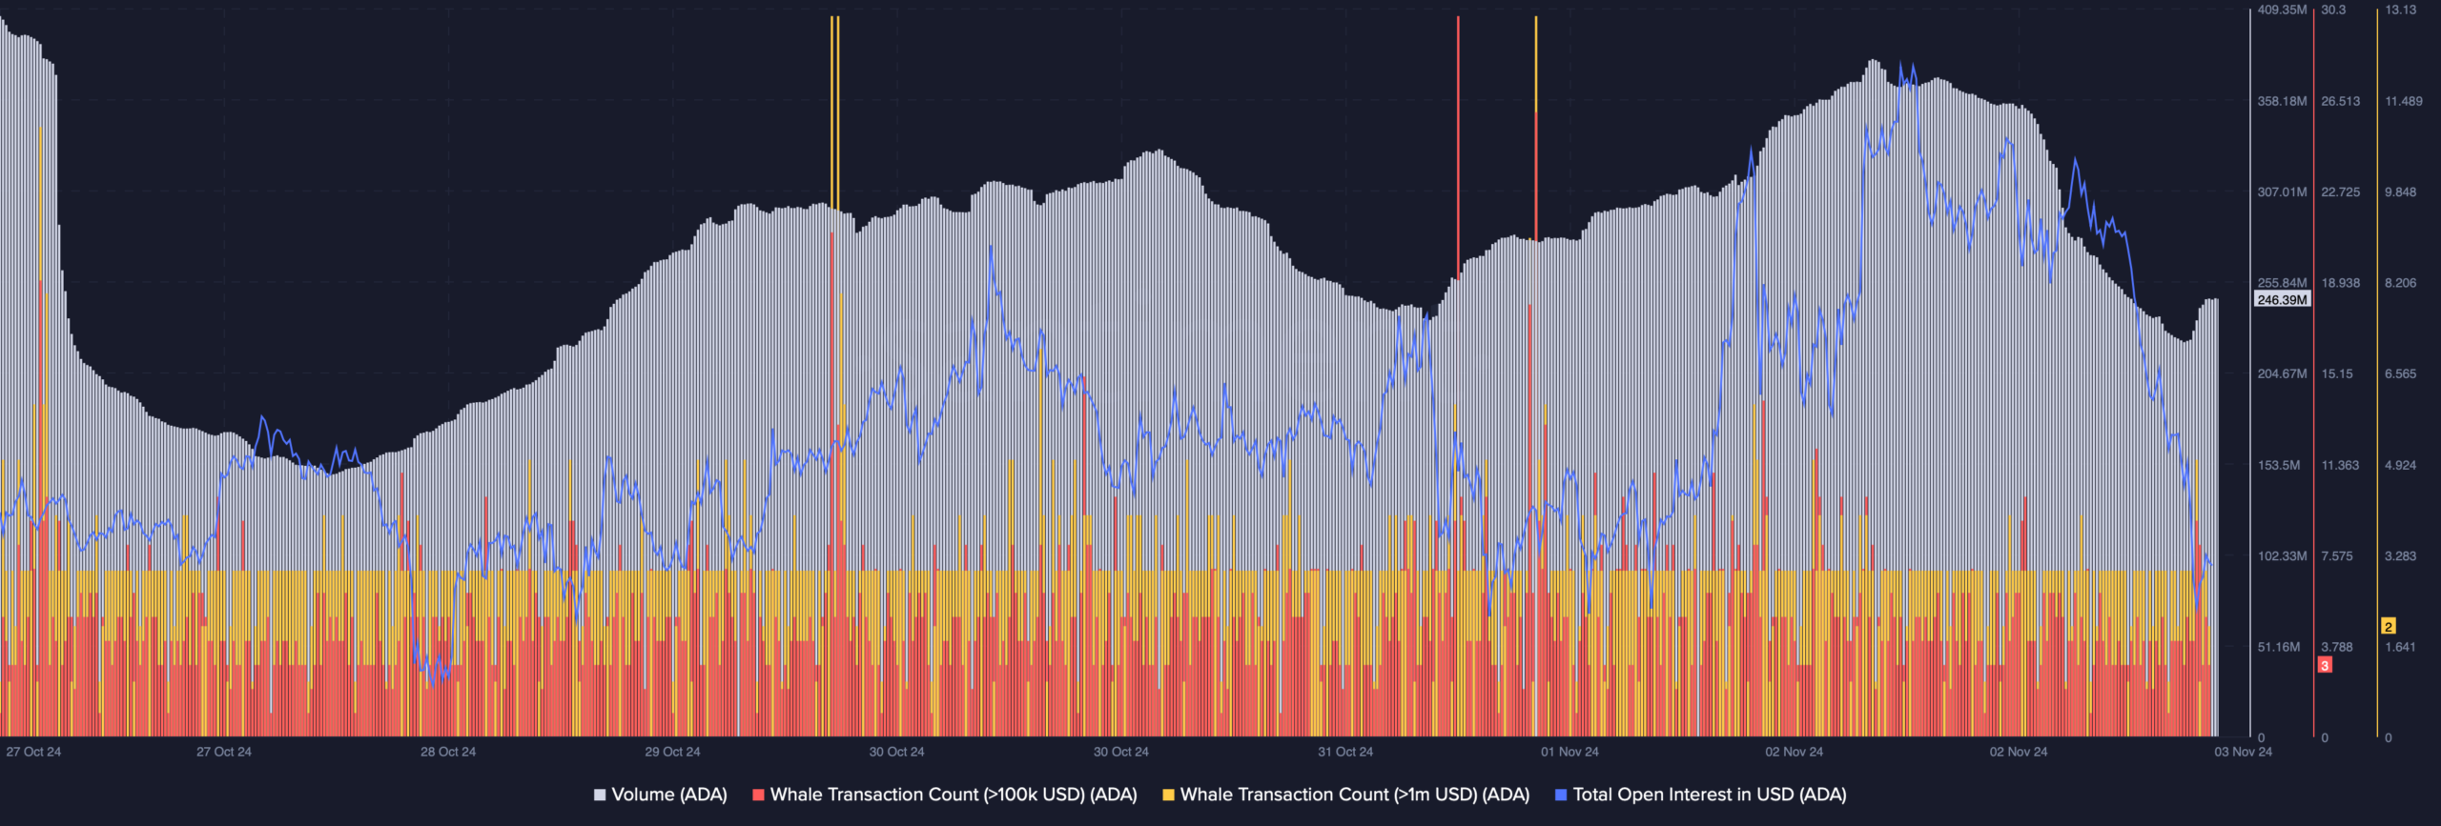Click the grey Volume (ADA) legend swatch
2441x826 pixels.
click(600, 795)
